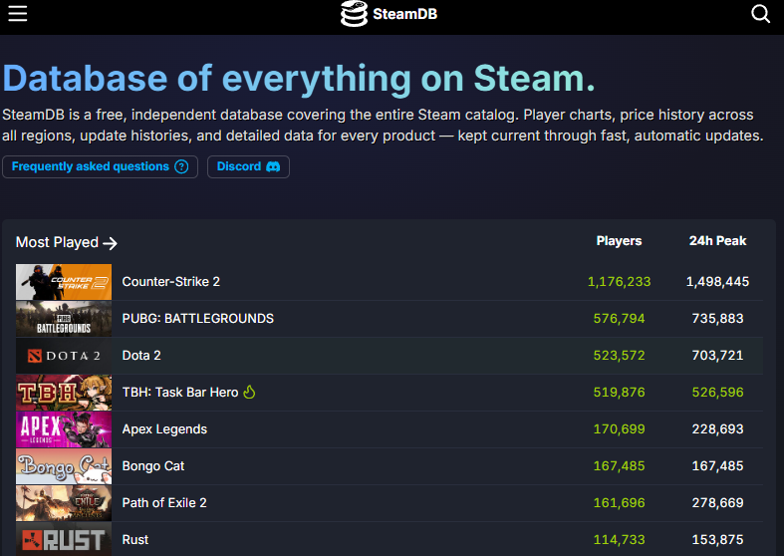Click Bongo Cat 24h peak in white
Image resolution: width=784 pixels, height=556 pixels.
[717, 466]
